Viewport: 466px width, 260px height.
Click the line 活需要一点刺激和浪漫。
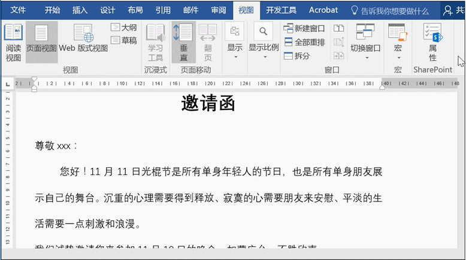point(88,224)
